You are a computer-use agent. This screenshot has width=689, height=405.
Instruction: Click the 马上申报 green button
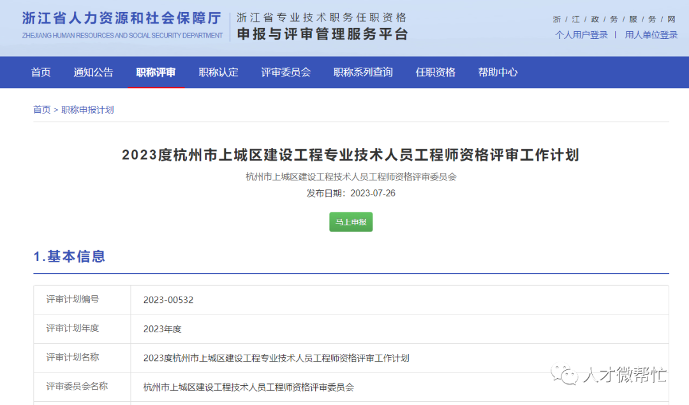(350, 222)
